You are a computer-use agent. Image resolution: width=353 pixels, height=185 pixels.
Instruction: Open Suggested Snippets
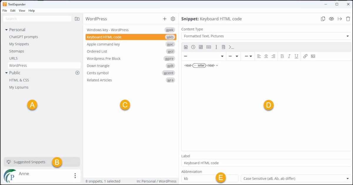click(x=29, y=162)
